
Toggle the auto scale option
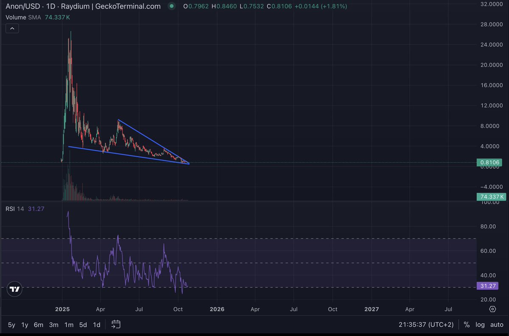496,325
